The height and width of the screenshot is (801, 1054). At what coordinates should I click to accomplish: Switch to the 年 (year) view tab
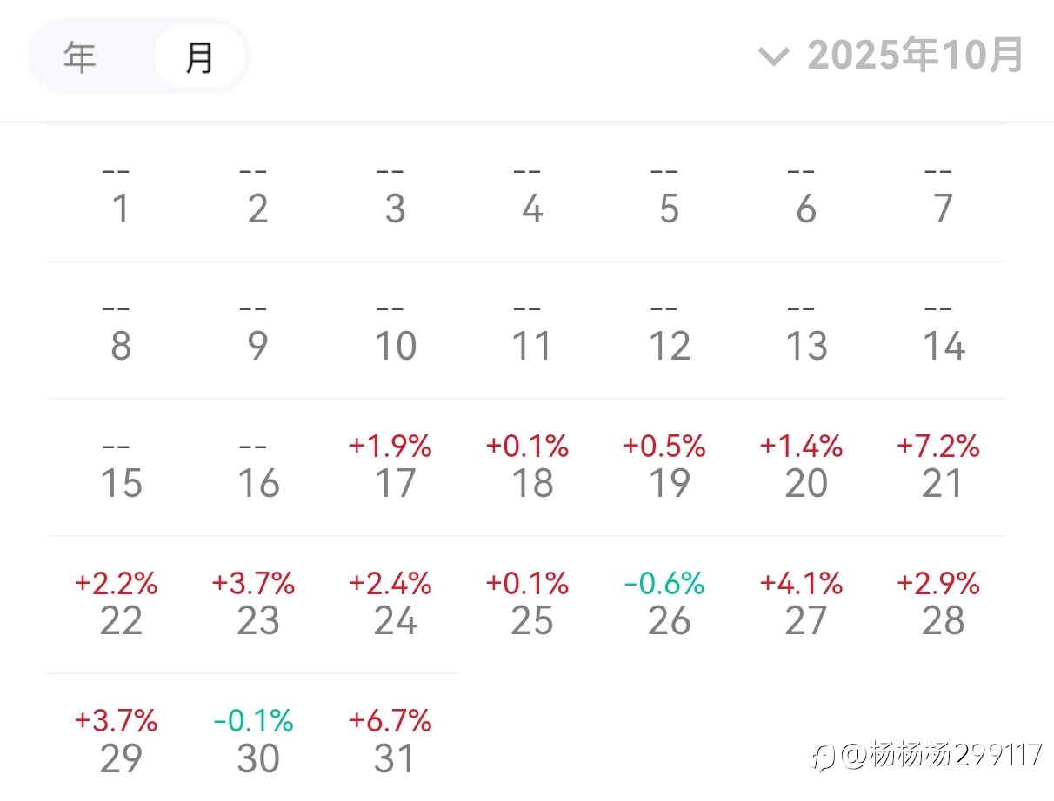pyautogui.click(x=80, y=58)
